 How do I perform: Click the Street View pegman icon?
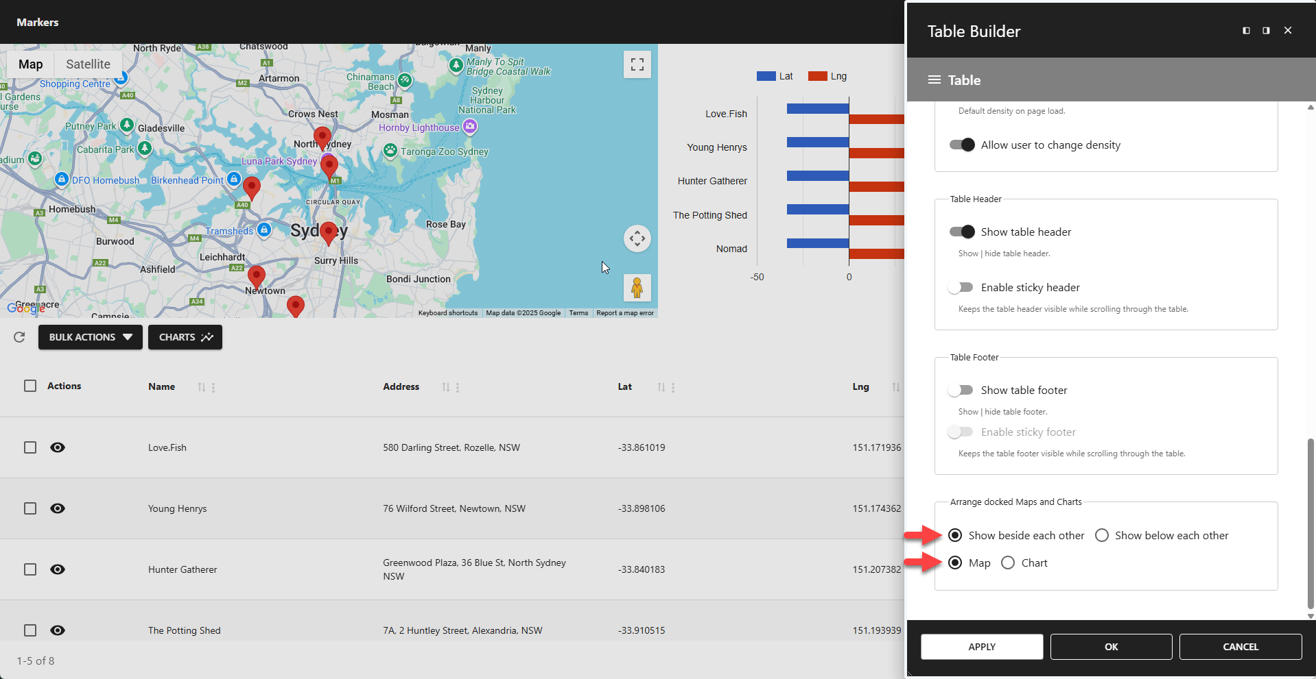[x=637, y=288]
